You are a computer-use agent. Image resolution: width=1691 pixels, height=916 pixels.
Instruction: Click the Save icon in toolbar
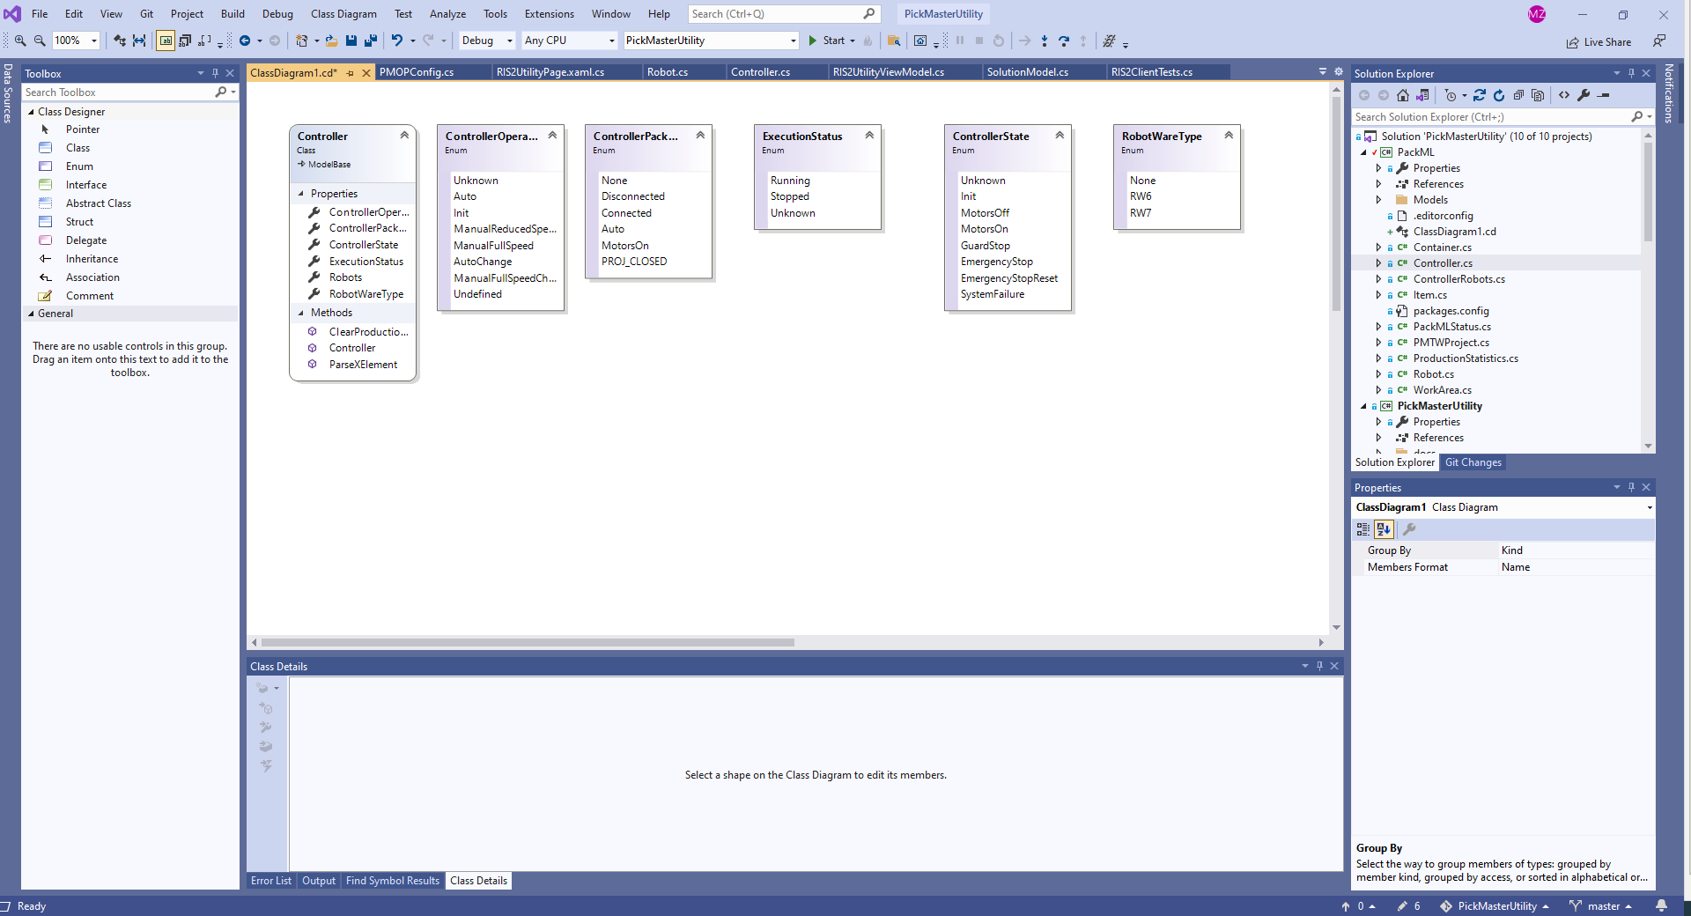coord(351,41)
